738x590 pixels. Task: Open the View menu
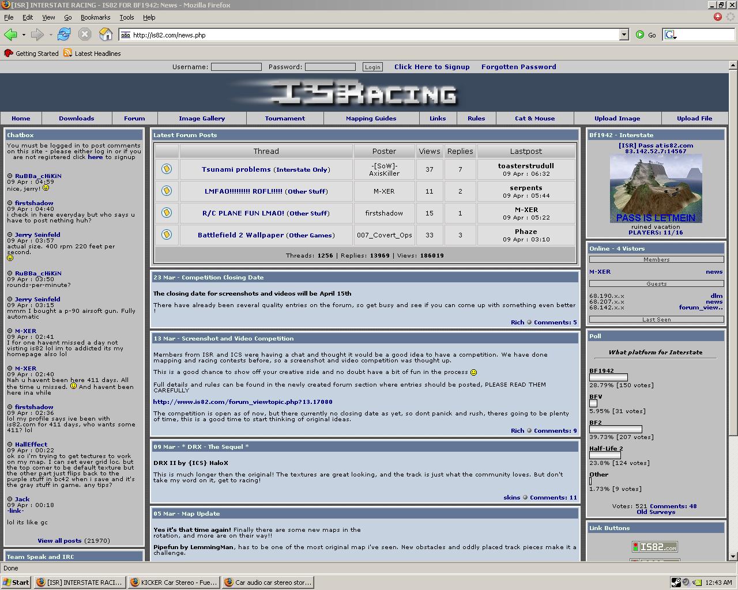click(x=48, y=17)
